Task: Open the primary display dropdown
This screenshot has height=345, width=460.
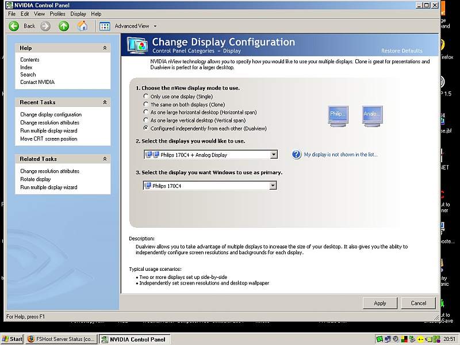Action: pos(273,186)
